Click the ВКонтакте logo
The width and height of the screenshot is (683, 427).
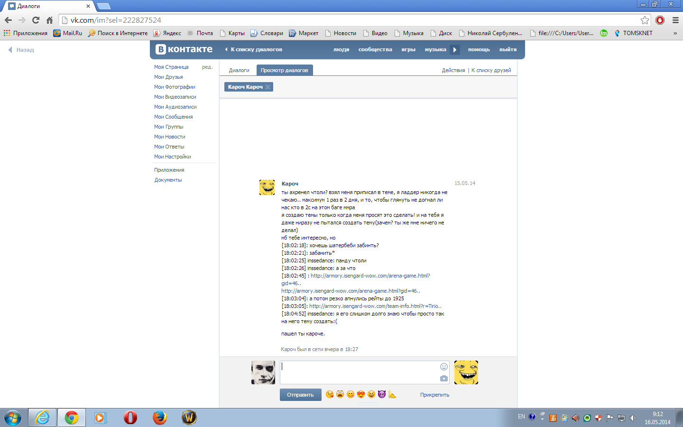tap(184, 49)
